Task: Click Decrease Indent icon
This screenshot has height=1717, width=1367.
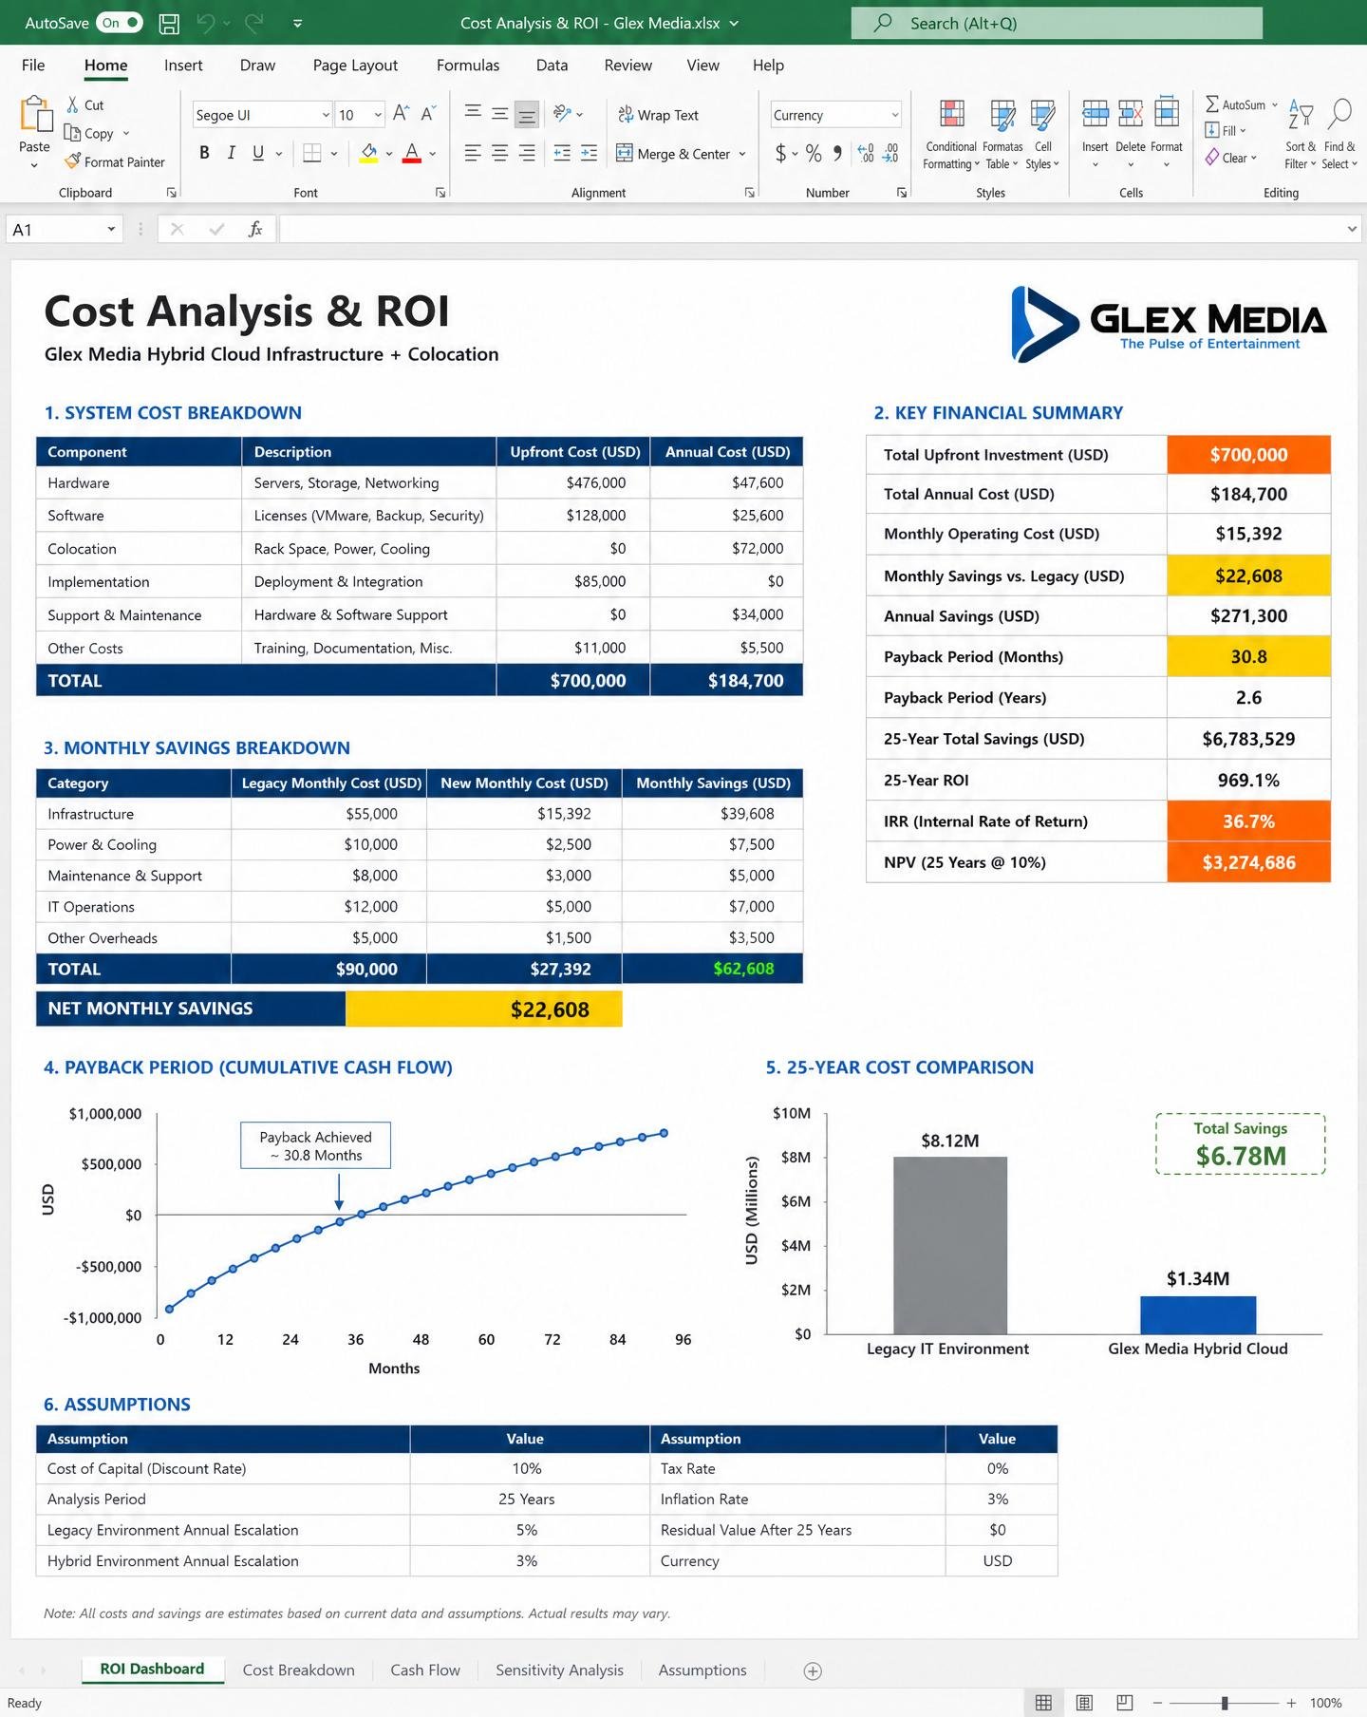Action: [x=562, y=153]
